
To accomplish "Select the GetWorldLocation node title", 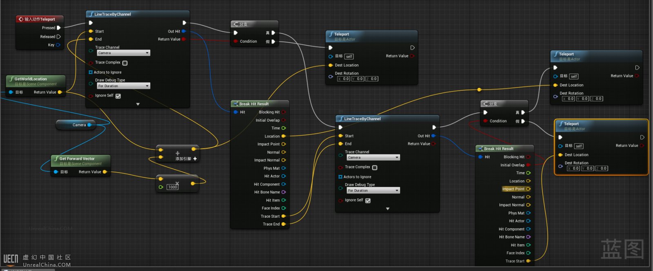I will (31, 79).
